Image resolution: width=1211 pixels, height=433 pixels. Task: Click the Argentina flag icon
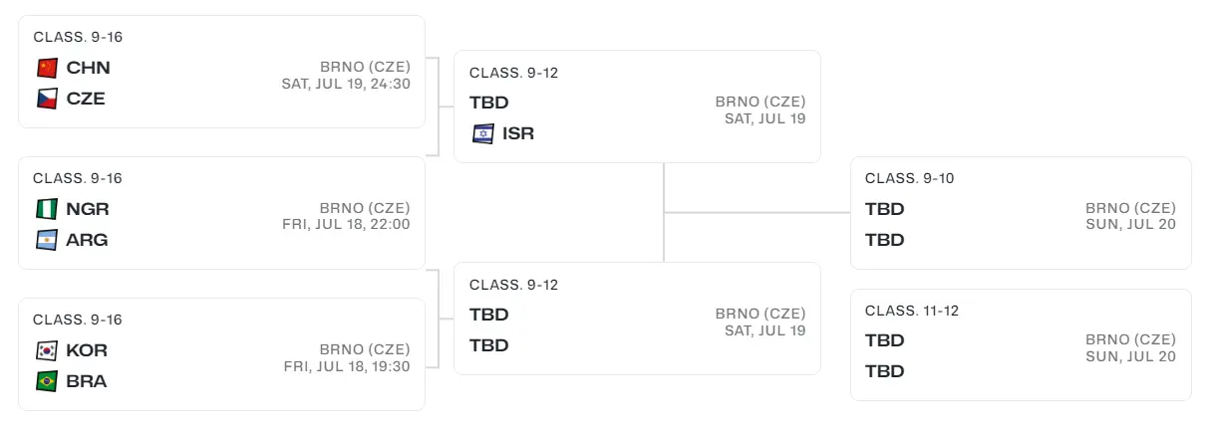click(47, 240)
